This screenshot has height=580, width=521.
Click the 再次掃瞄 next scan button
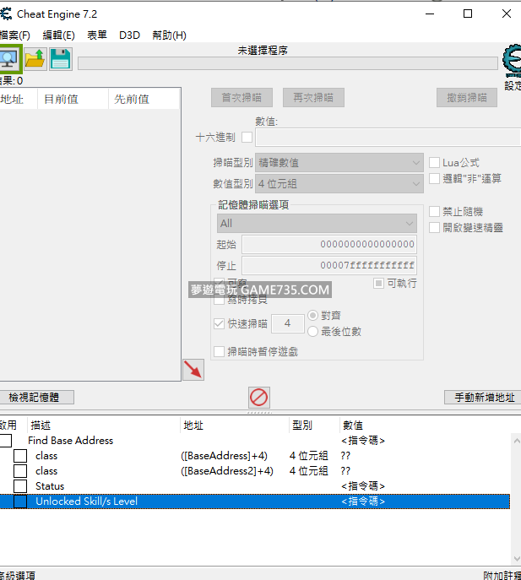313,98
